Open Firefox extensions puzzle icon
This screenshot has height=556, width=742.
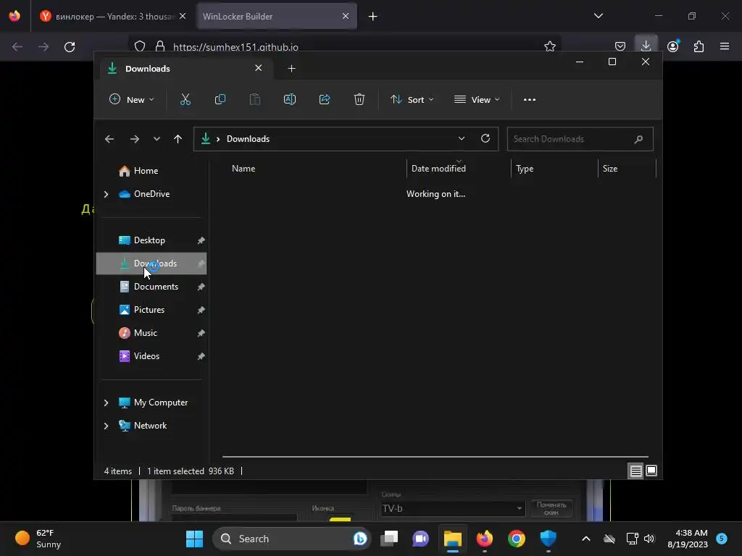699,46
